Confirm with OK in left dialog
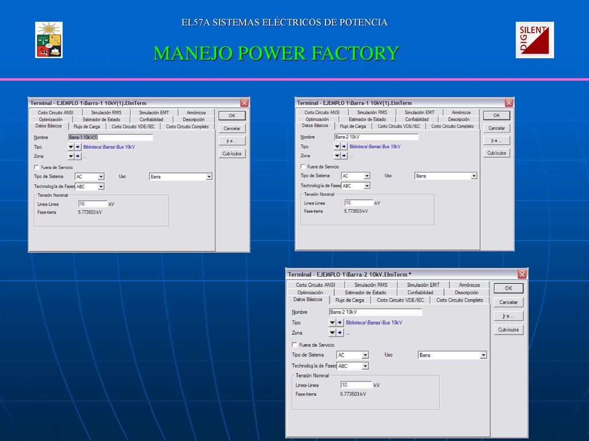Image resolution: width=589 pixels, height=441 pixels. (x=232, y=115)
